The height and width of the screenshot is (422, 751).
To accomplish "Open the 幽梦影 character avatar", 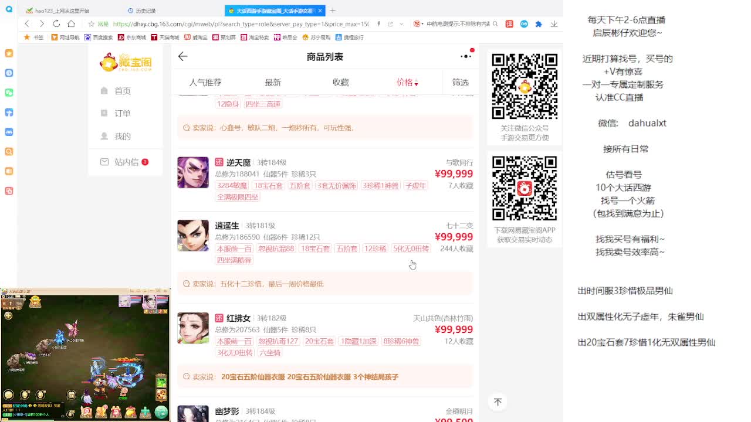I will click(193, 414).
